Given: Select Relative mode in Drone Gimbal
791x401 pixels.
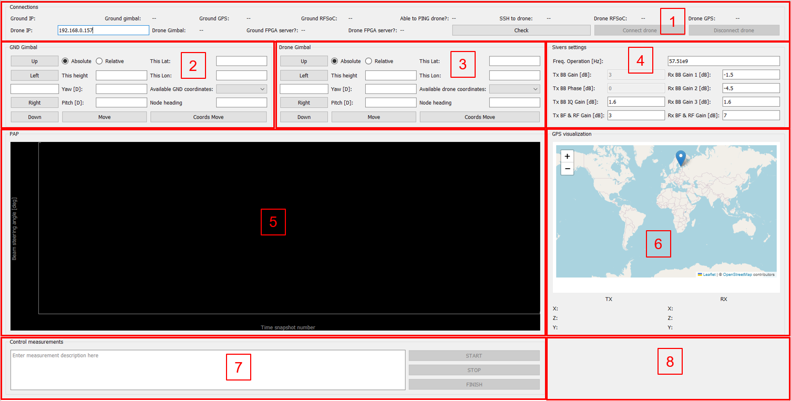Looking at the screenshot, I should pos(368,61).
